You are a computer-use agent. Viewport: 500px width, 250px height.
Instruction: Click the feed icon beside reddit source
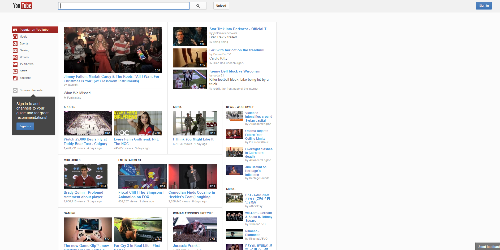211,89
